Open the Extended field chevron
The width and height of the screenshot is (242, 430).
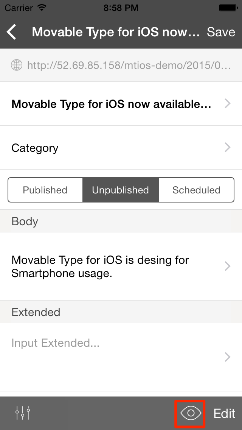point(228,357)
